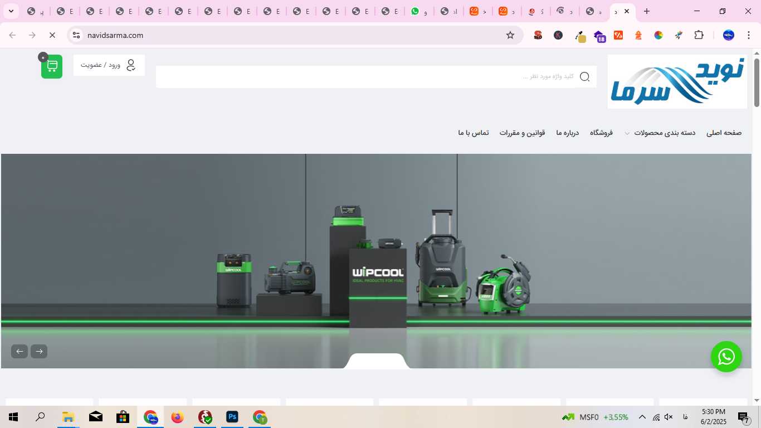The height and width of the screenshot is (428, 761).
Task: Click the extension icon with purple 18 badge
Action: click(599, 36)
